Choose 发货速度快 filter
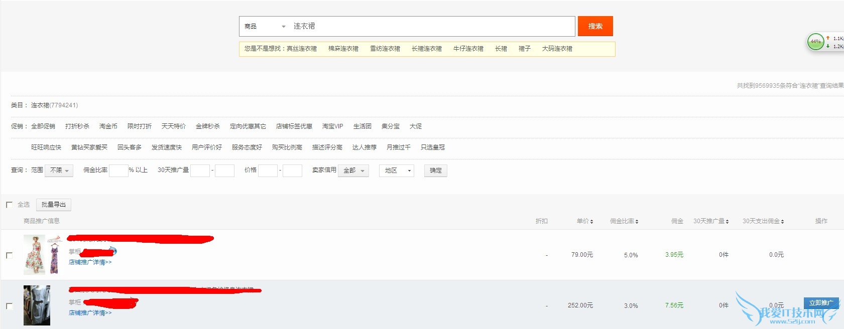Viewport: 844px width, 329px height. 167,147
